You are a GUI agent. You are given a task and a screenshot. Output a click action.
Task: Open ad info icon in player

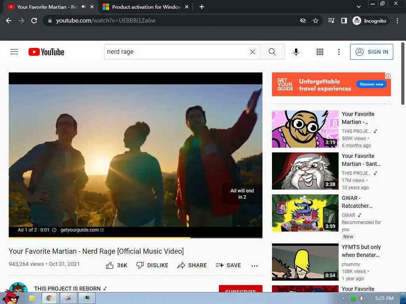[54, 230]
